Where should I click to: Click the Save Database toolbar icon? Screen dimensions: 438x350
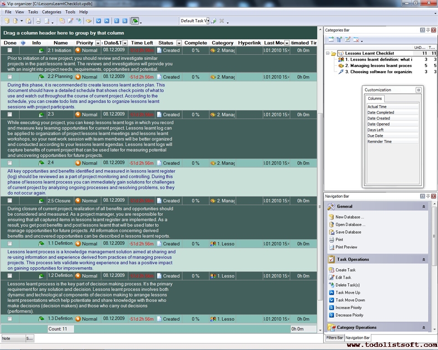(28, 21)
